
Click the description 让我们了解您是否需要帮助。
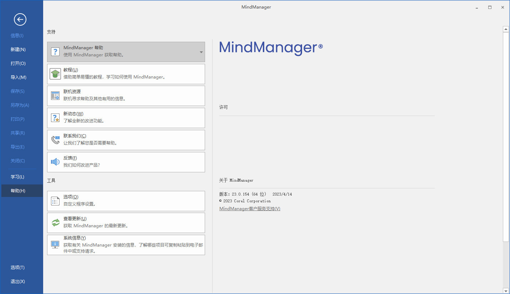90,143
